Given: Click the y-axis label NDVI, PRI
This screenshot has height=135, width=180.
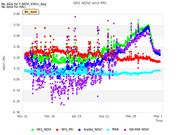Looking at the screenshot, I should click(4, 63).
